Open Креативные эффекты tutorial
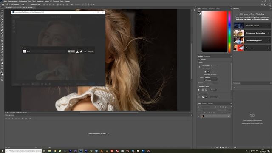The image size is (272, 153). (x=252, y=40)
